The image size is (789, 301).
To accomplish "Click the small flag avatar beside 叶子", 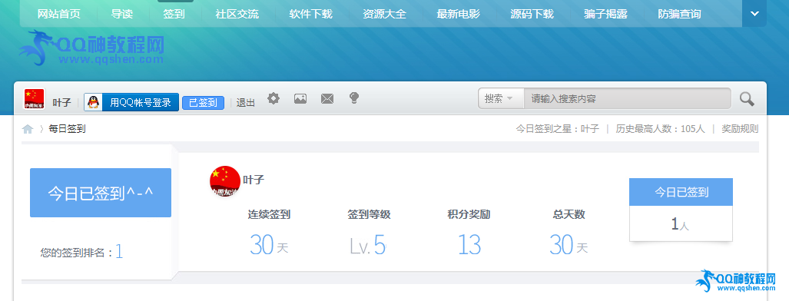I will (x=35, y=99).
